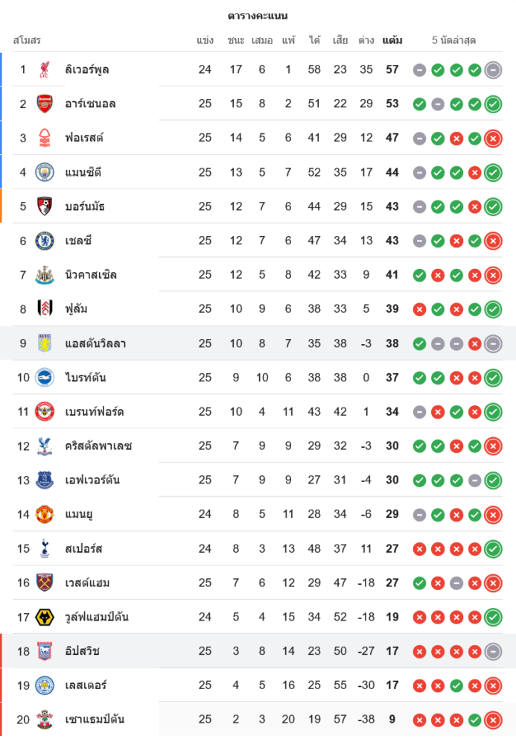
Task: Click the แต้ม points column header
Action: pyautogui.click(x=392, y=40)
